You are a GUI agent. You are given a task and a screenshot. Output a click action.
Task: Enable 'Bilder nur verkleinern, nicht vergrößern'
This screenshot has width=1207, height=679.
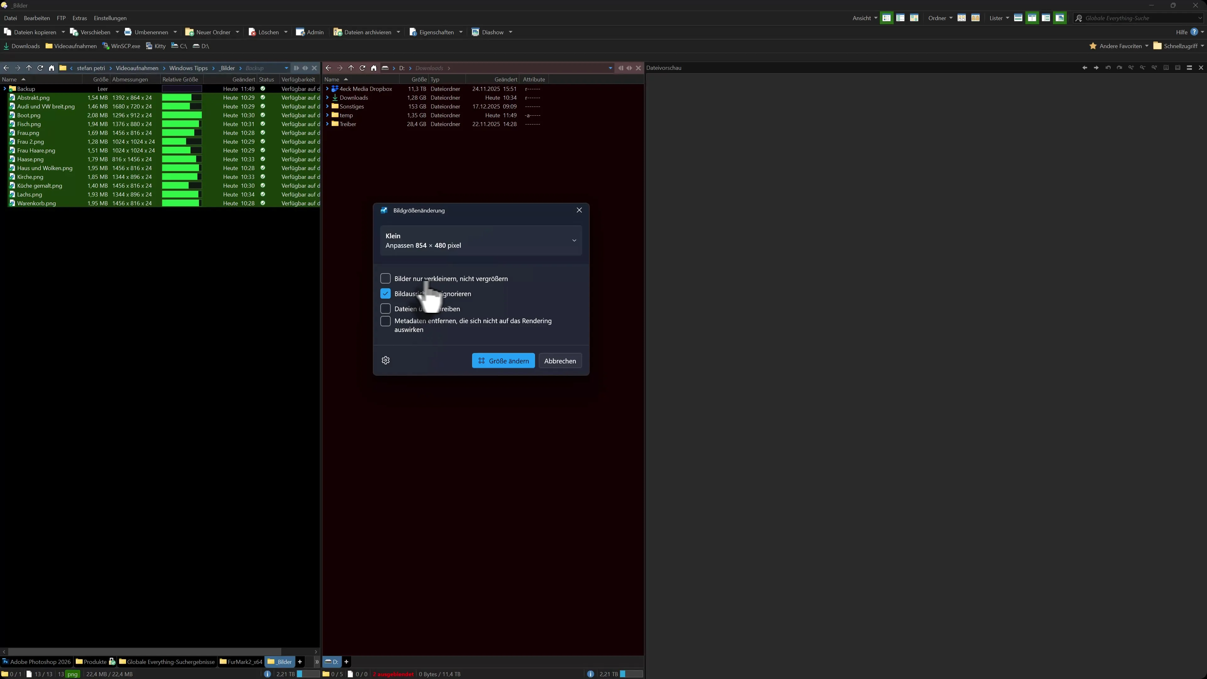(385, 278)
